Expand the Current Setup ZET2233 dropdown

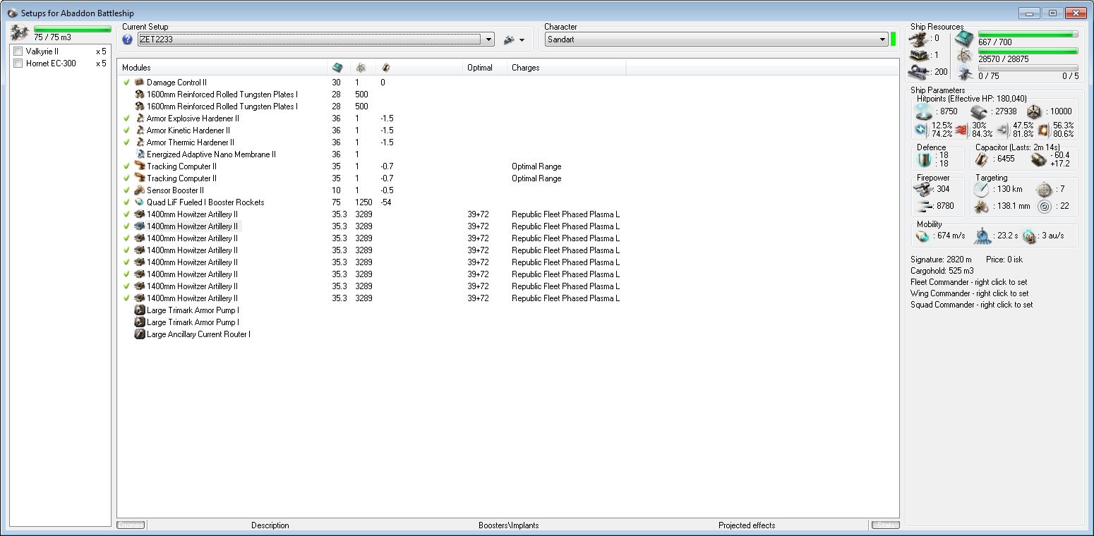pos(489,39)
